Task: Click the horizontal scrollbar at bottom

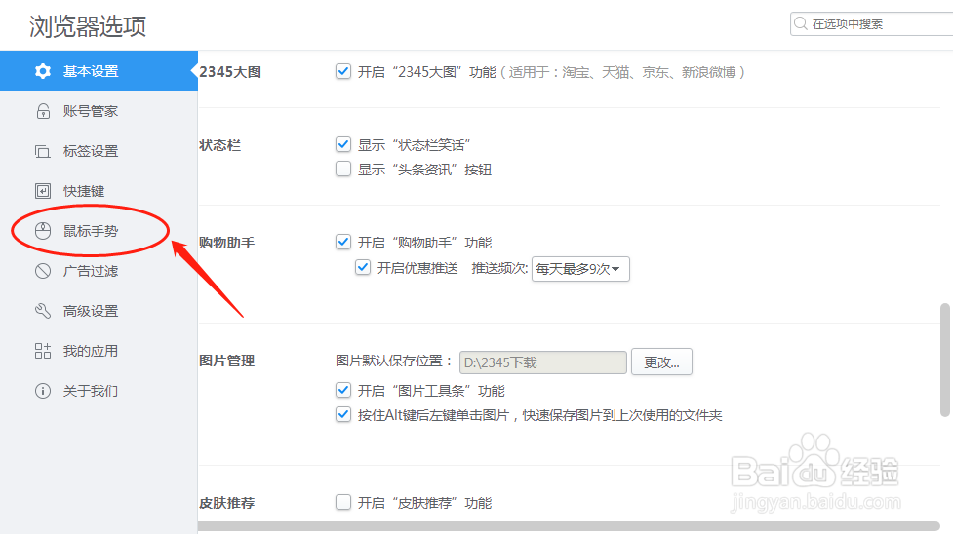Action: point(569,526)
